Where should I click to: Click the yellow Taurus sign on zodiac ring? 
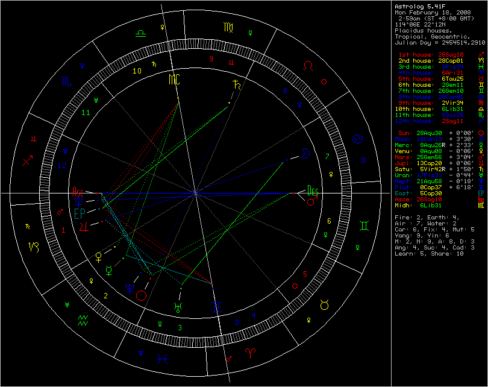tap(324, 305)
